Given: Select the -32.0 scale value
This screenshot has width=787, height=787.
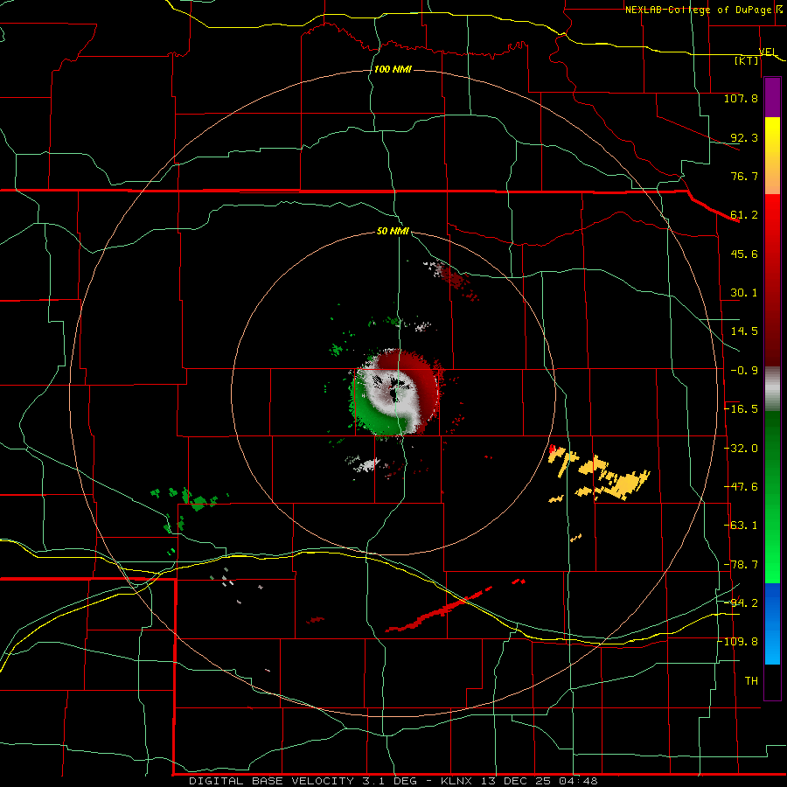Looking at the screenshot, I should (x=741, y=449).
